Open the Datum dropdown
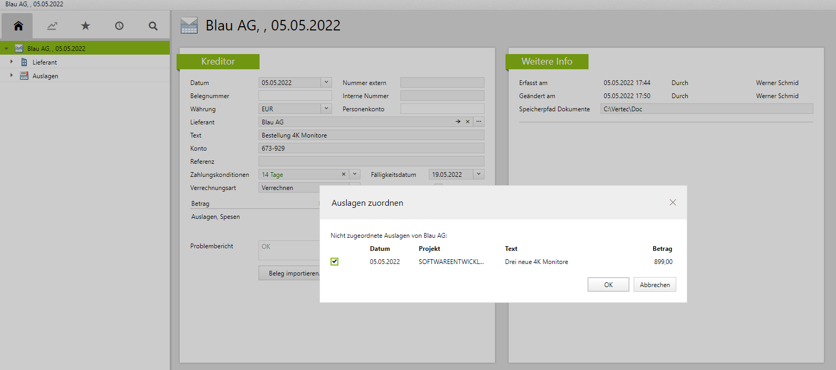The image size is (836, 370). (x=326, y=82)
